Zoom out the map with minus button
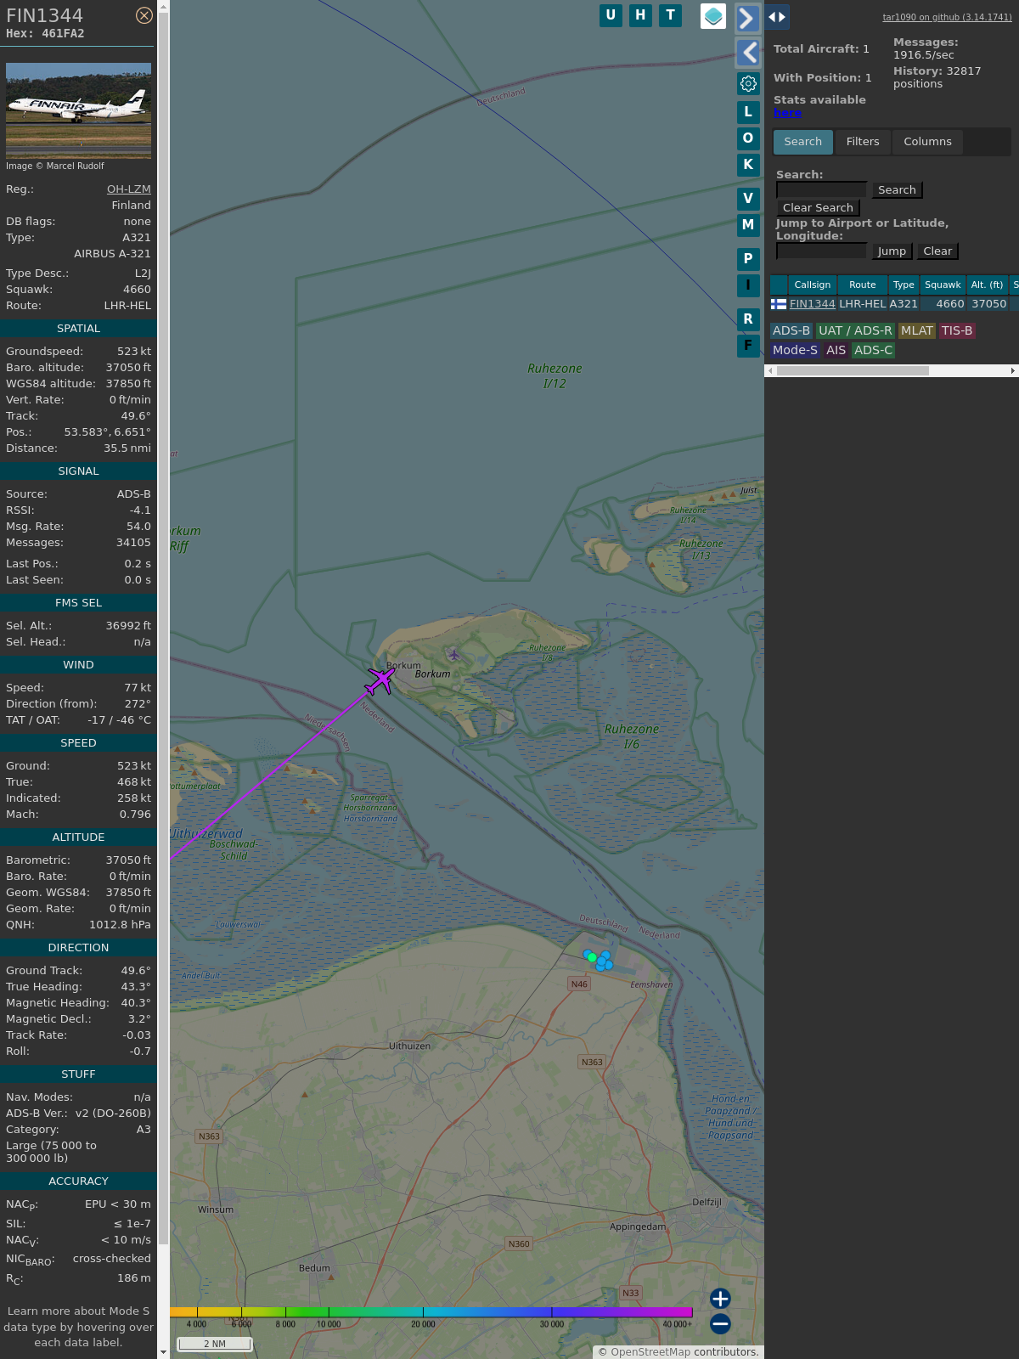The width and height of the screenshot is (1019, 1359). (x=720, y=1323)
